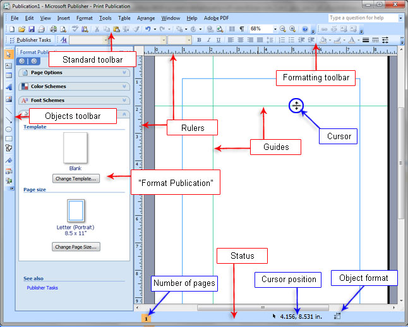Image resolution: width=408 pixels, height=327 pixels.
Task: Select the Oval shape tool
Action: coord(9,129)
